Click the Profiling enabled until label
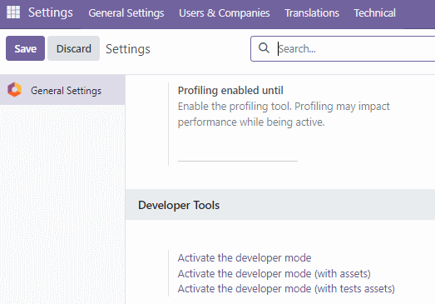435x304 pixels. (x=230, y=91)
